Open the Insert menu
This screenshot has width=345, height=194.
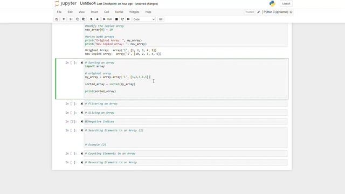coord(94,12)
